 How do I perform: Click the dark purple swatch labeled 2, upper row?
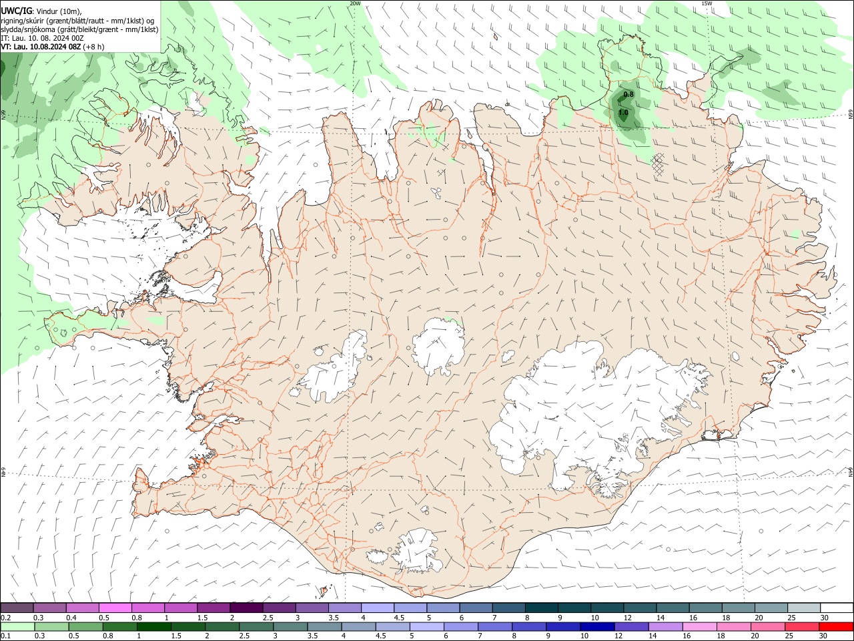pyautogui.click(x=246, y=608)
